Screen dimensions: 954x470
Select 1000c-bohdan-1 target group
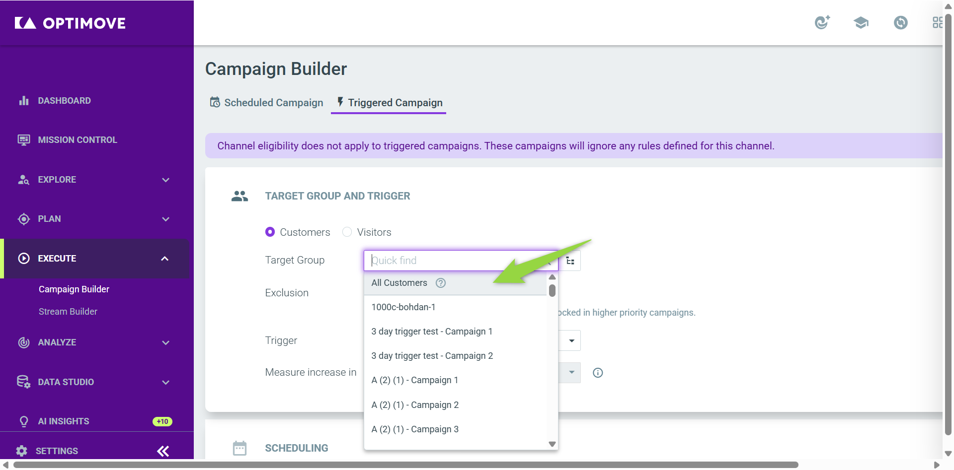pos(455,307)
